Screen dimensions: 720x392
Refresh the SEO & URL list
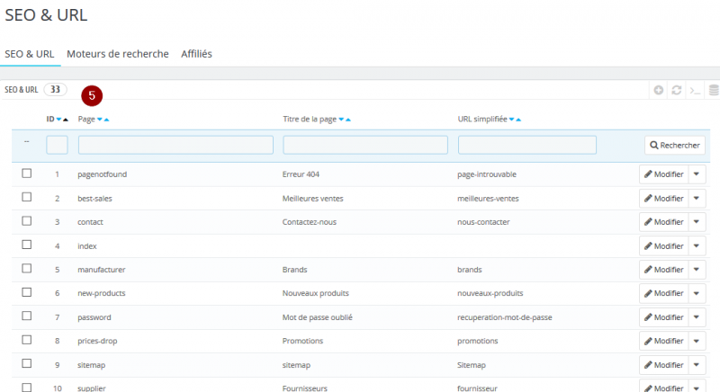(677, 90)
